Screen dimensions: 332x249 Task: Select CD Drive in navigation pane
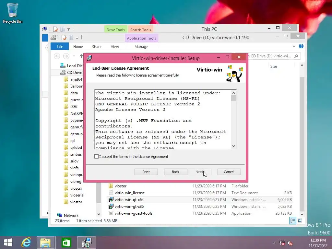[71, 72]
